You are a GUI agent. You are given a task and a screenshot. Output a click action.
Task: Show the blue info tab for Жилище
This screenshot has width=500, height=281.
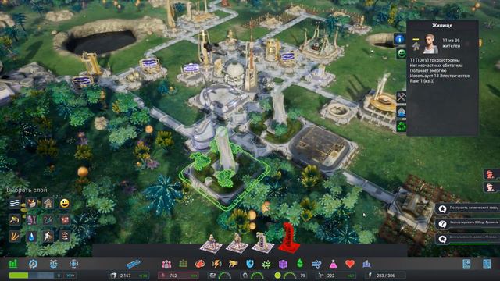pyautogui.click(x=400, y=39)
